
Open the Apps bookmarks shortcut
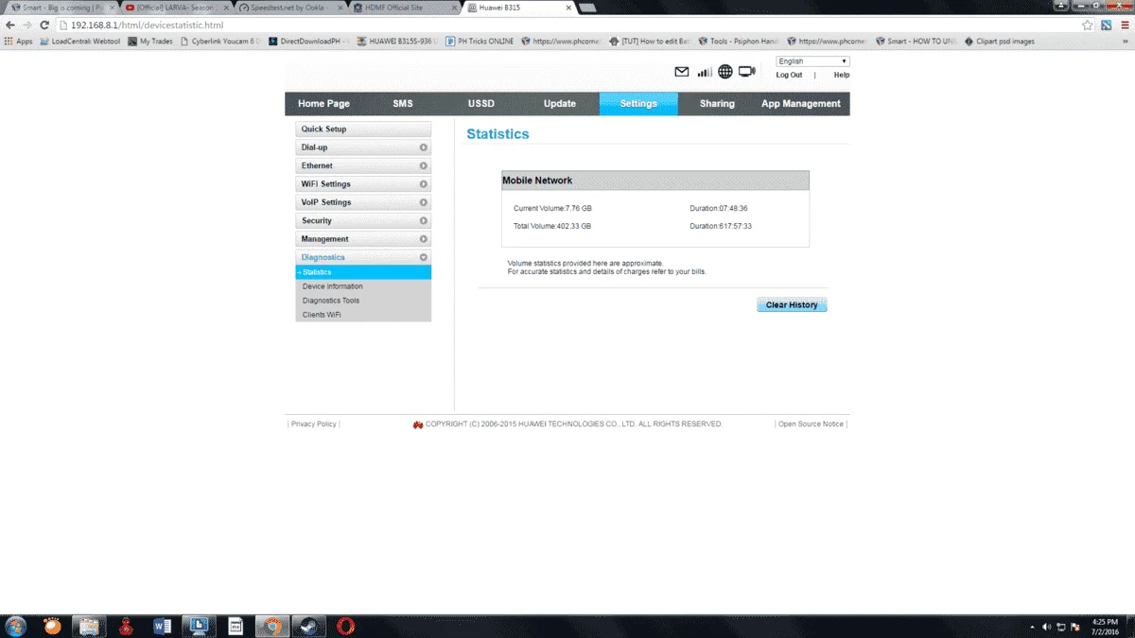19,42
